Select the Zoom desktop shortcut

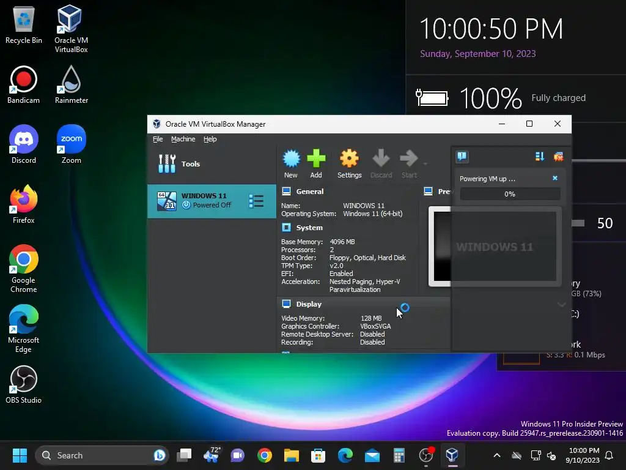click(x=71, y=144)
